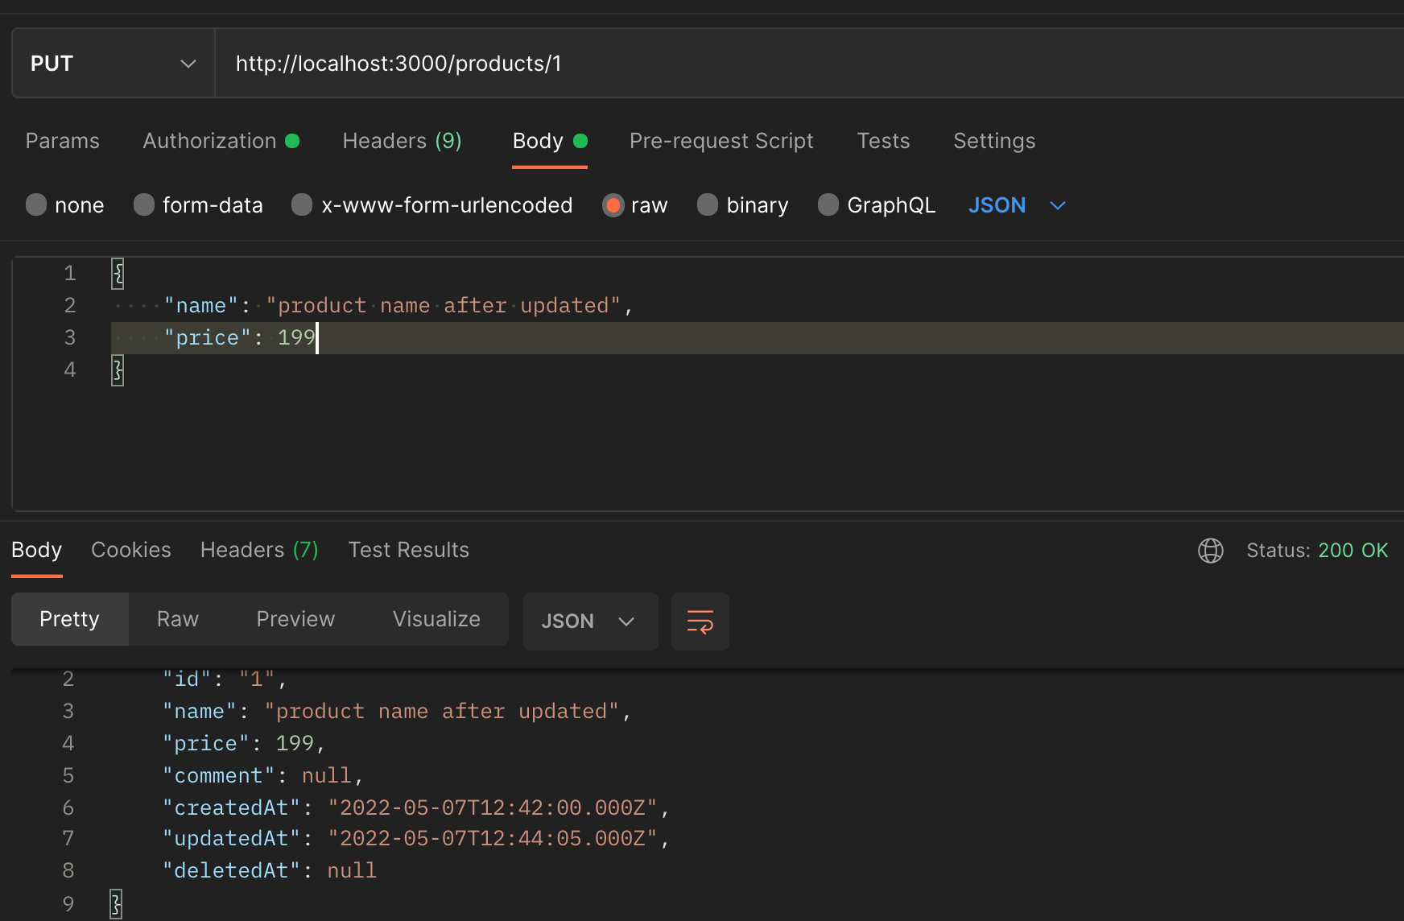This screenshot has width=1404, height=921.
Task: Select the form-data radio option
Action: (x=144, y=204)
